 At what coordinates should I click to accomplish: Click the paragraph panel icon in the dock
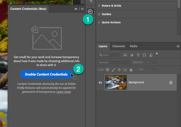91,1
